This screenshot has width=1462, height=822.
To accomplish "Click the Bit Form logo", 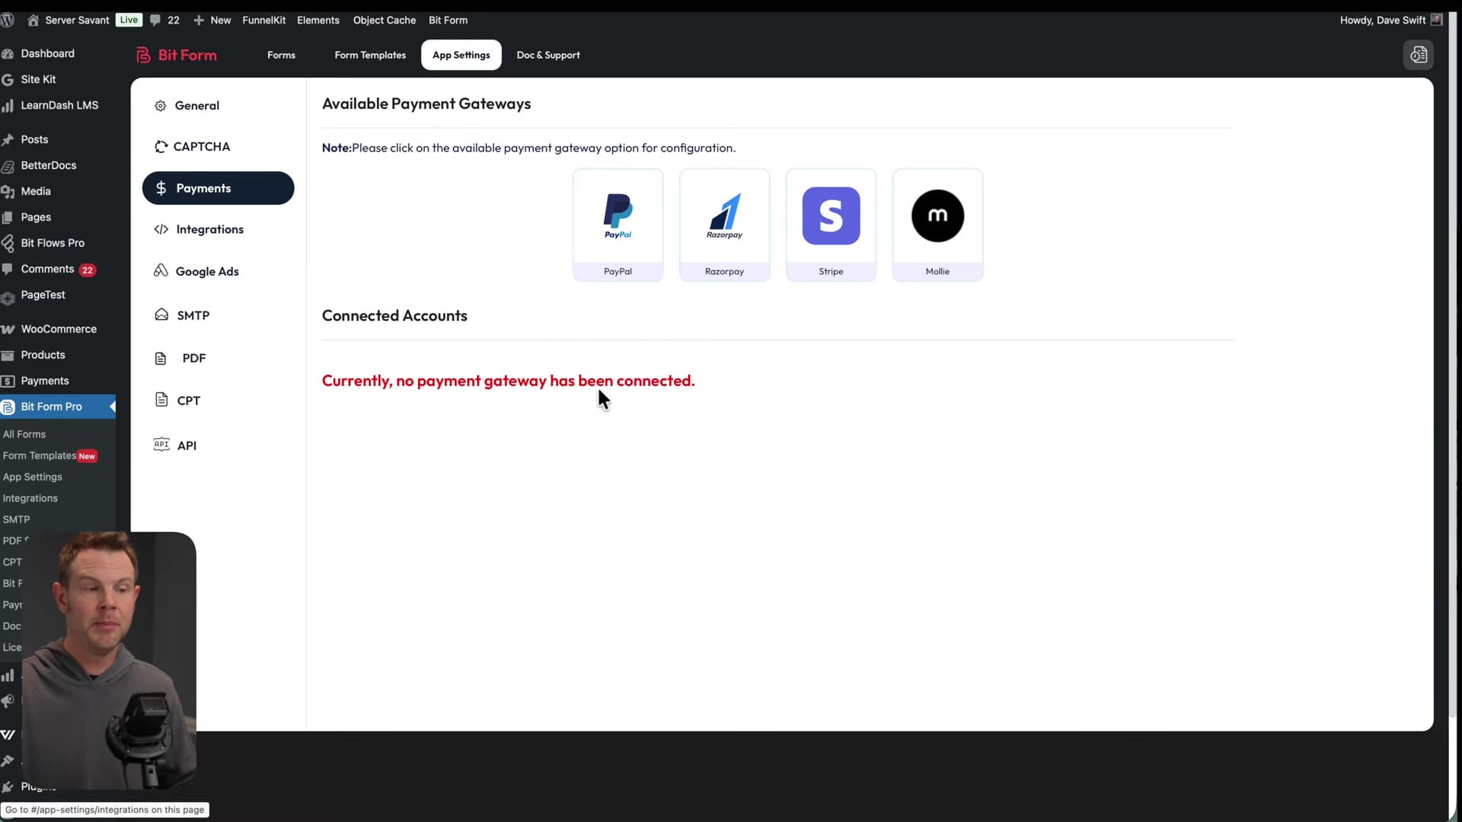I will click(x=177, y=55).
